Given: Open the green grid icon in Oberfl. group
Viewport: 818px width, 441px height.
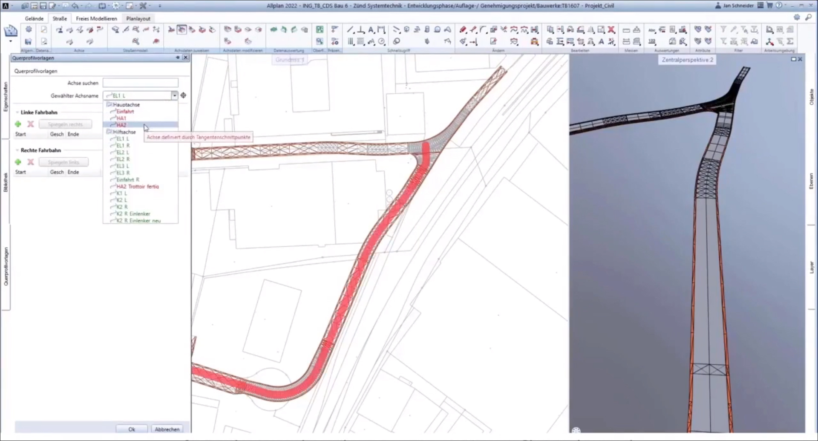Looking at the screenshot, I should (x=320, y=29).
